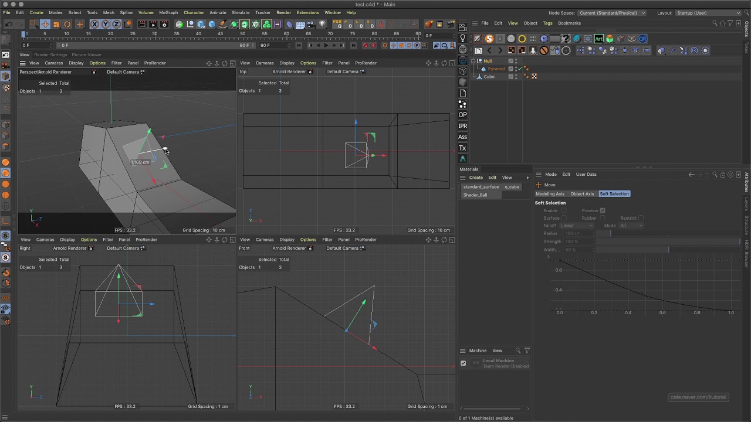Click the OP button in Arnold sidebar

tap(462, 115)
